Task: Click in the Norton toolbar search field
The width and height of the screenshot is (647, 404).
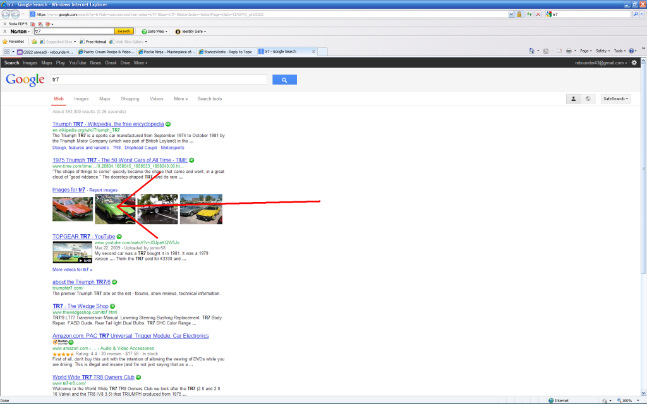Action: coord(74,32)
